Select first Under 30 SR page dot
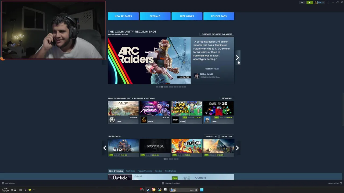The image size is (344, 193). 164,159
